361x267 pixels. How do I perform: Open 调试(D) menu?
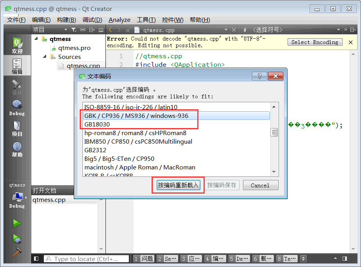[92, 20]
